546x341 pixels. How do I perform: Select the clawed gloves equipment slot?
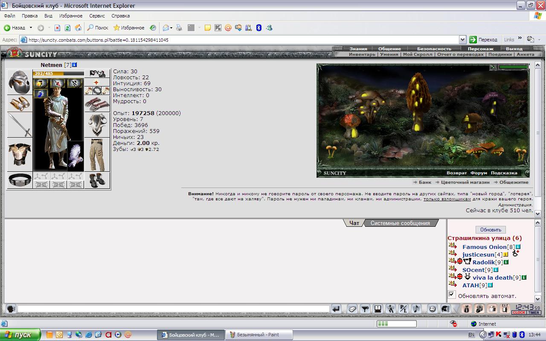point(97,103)
